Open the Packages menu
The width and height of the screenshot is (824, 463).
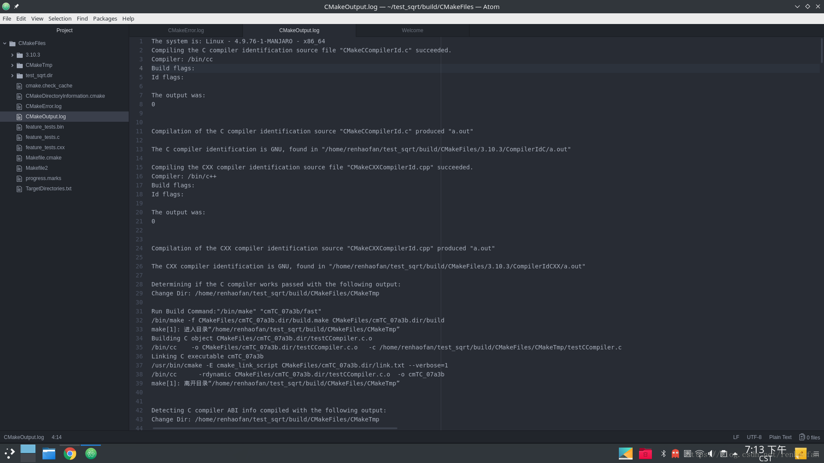click(105, 18)
